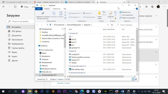Select the rcsetup153 file
The image size is (168, 94).
[75, 54]
